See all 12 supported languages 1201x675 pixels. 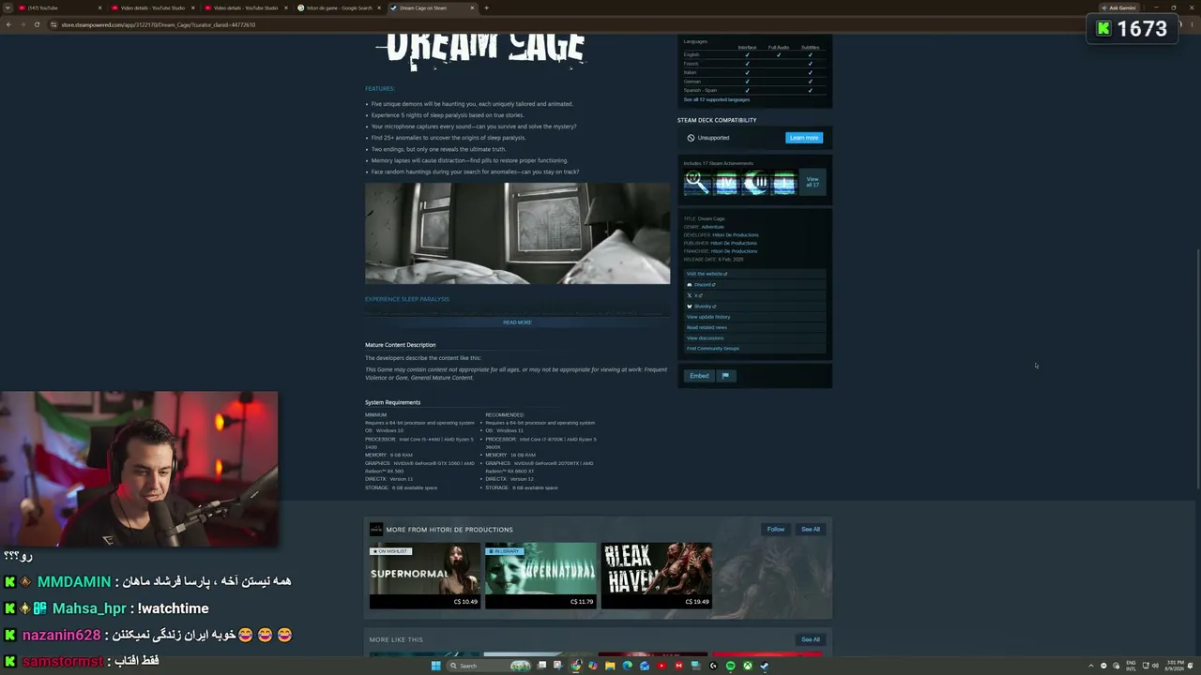pyautogui.click(x=717, y=99)
